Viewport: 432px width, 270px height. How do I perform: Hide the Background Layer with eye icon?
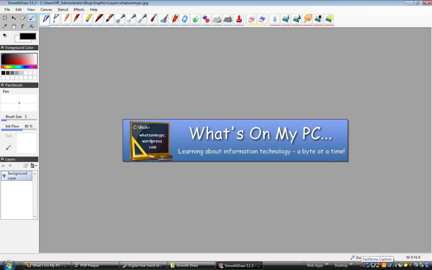point(4,176)
